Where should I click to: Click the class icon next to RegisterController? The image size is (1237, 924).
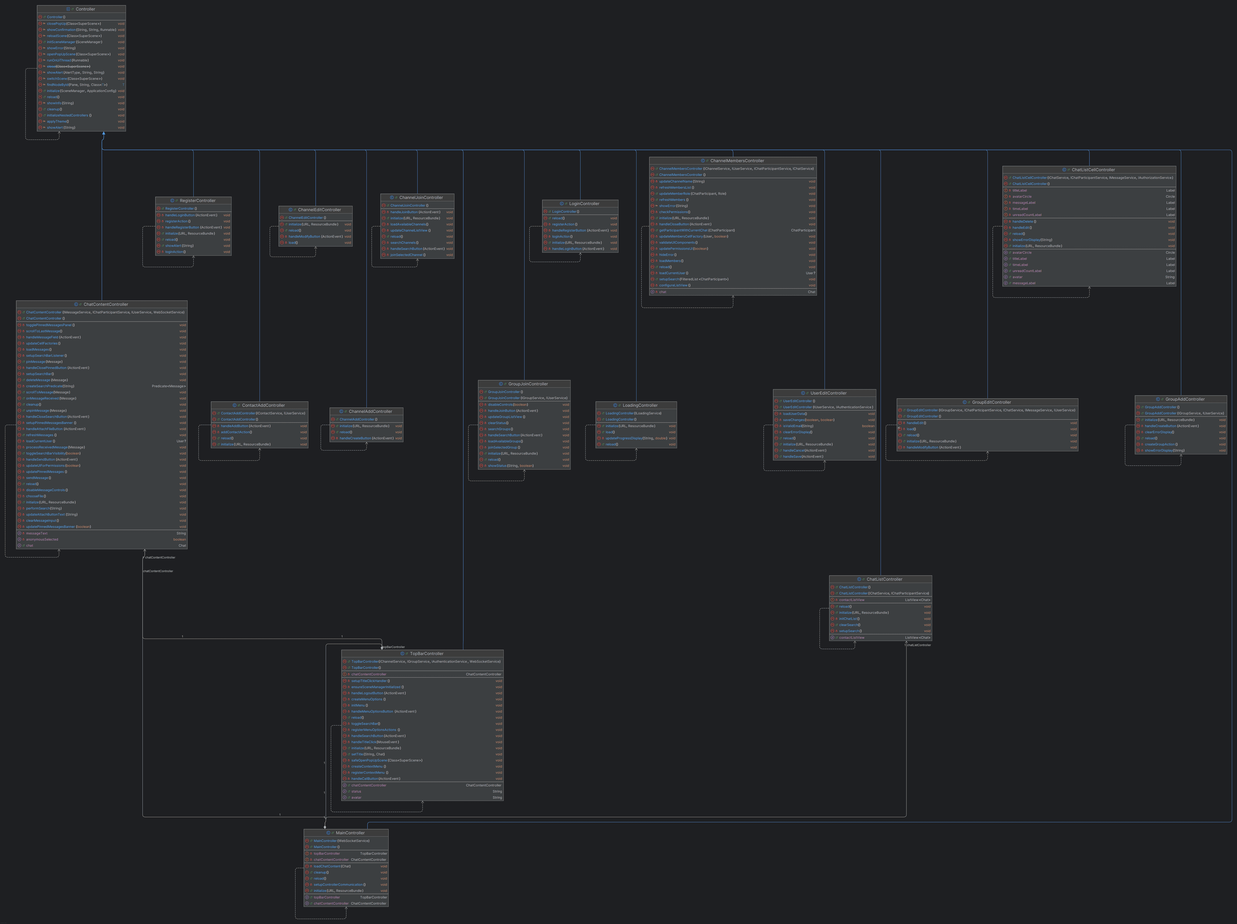172,200
